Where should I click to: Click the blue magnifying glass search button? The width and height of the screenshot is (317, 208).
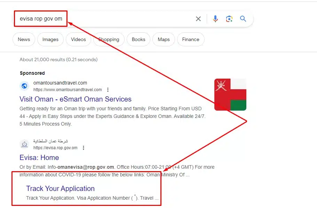243,19
